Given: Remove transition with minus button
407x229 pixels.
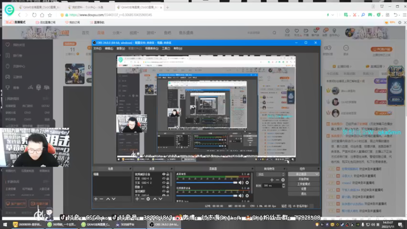Looking at the screenshot, I should coord(277,180).
